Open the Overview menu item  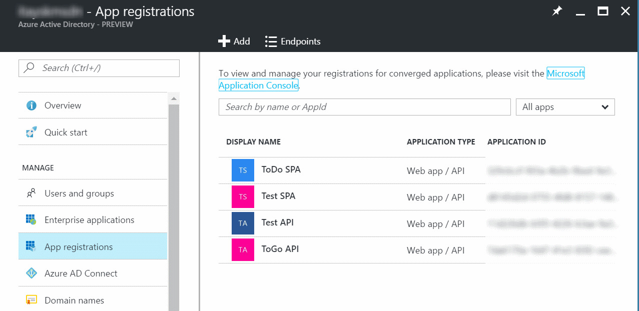pyautogui.click(x=93, y=105)
